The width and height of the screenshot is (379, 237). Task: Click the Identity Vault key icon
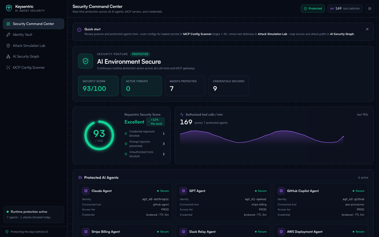8,35
